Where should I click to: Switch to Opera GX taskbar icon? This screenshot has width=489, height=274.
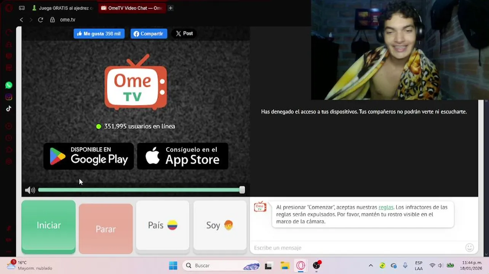[301, 266]
